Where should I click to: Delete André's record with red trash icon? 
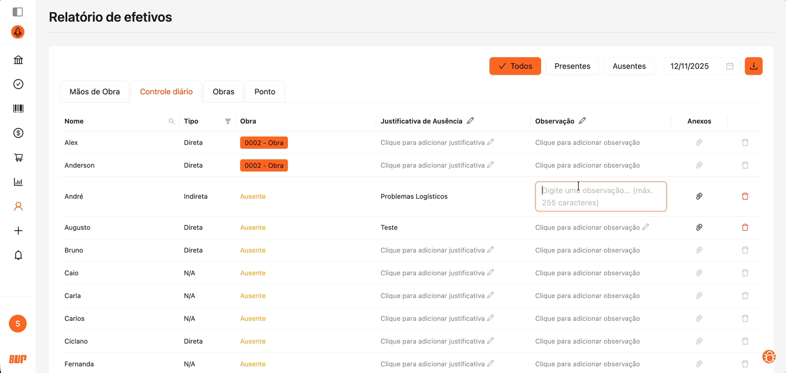coord(745,196)
